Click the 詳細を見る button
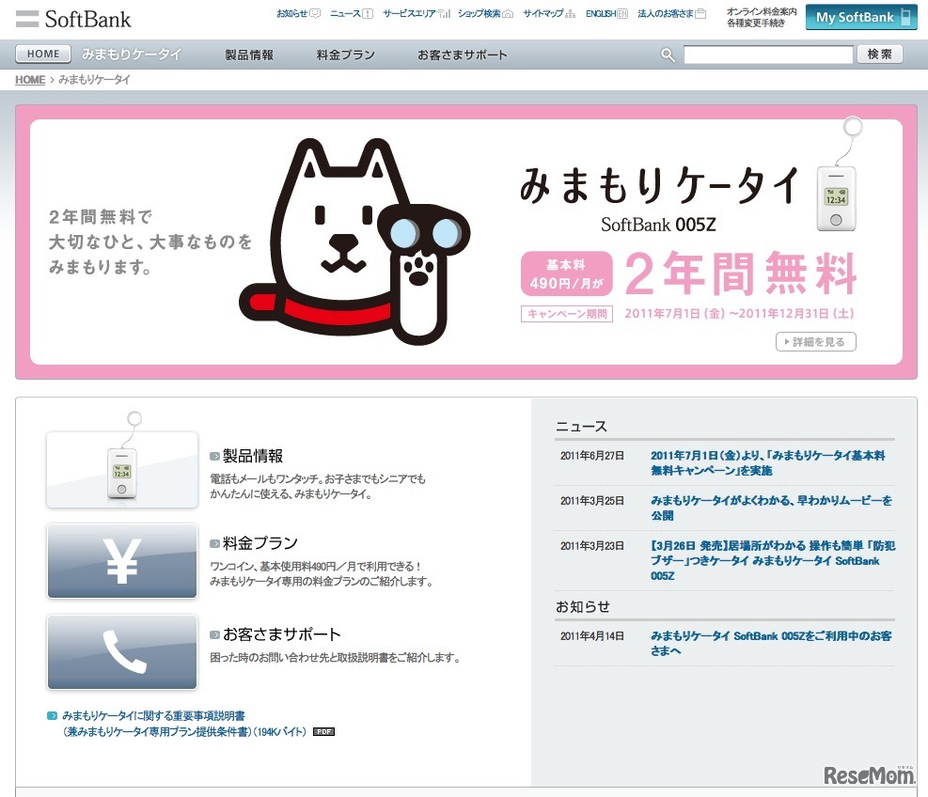The image size is (928, 797). coord(815,342)
